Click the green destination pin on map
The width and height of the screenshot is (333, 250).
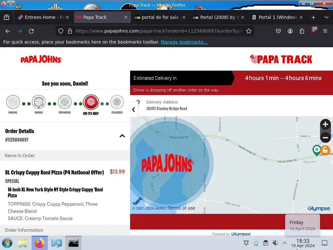[x=317, y=150]
